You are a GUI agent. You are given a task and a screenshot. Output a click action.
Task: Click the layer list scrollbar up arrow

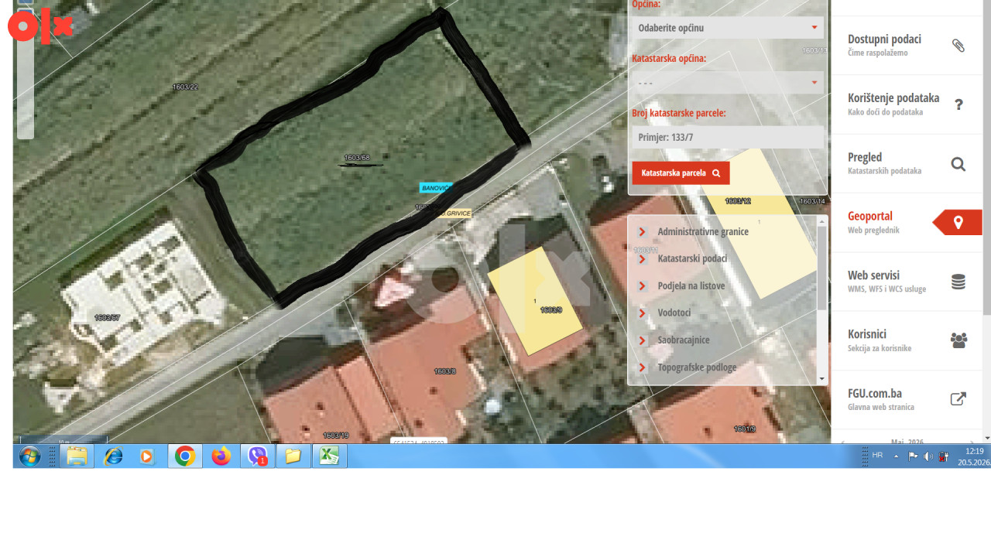822,222
